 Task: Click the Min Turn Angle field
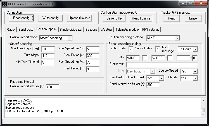(x=48, y=49)
